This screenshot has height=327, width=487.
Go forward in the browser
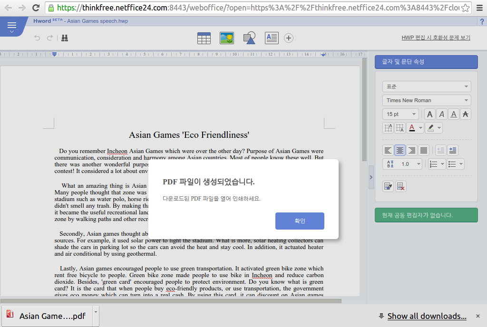click(x=22, y=8)
